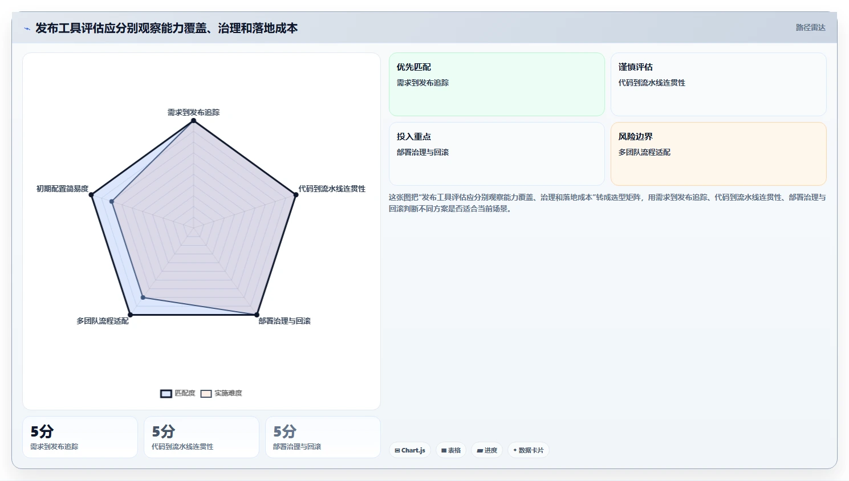Click 需求到发布追踪 text inside 优先匹配 card

(x=423, y=83)
